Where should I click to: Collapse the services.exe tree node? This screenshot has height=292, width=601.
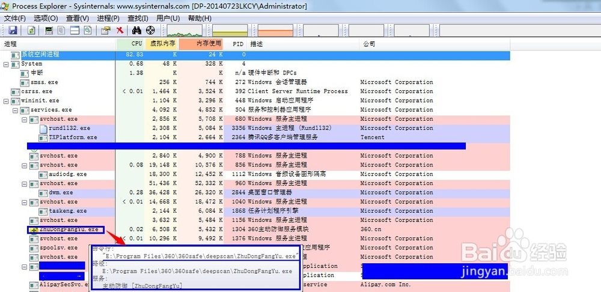point(16,111)
